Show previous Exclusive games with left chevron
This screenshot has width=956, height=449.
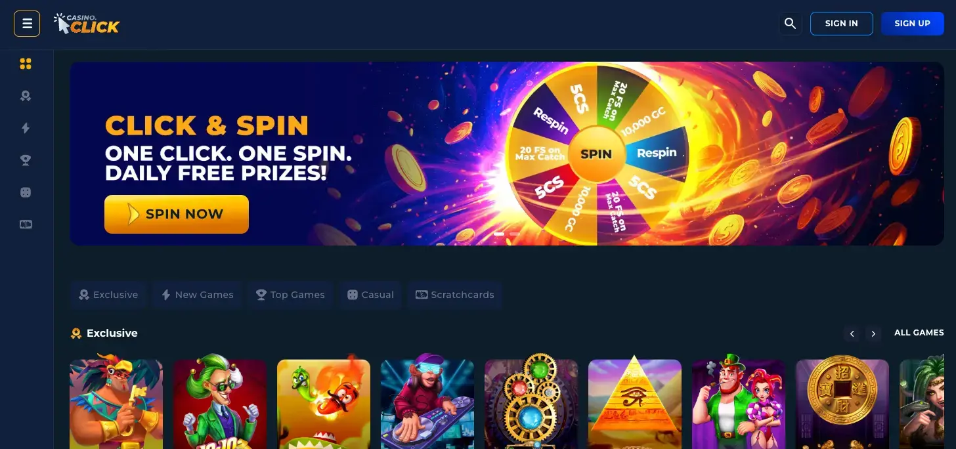[x=852, y=333]
